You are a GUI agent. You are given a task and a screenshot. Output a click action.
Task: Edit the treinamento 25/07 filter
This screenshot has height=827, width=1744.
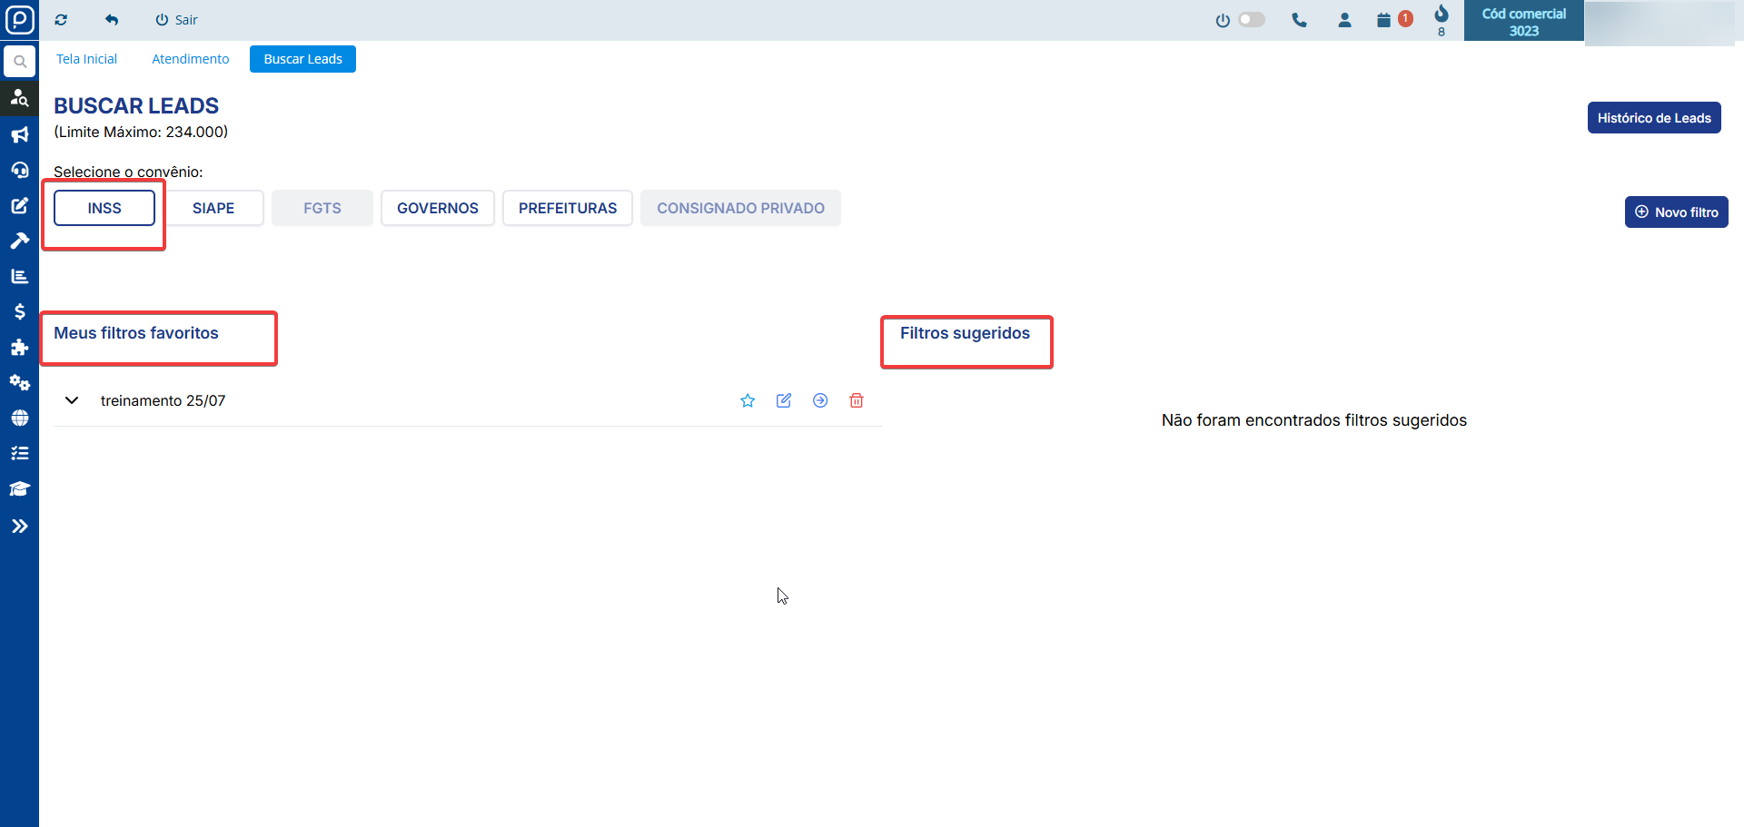784,401
